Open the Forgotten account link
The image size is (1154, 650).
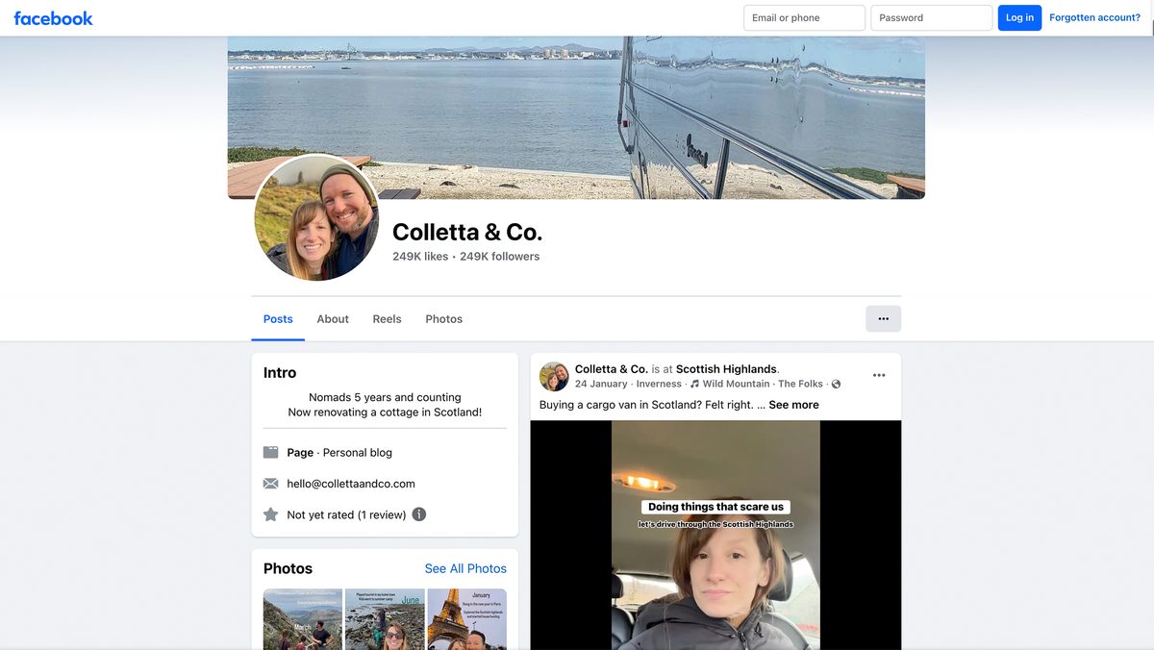[1095, 17]
